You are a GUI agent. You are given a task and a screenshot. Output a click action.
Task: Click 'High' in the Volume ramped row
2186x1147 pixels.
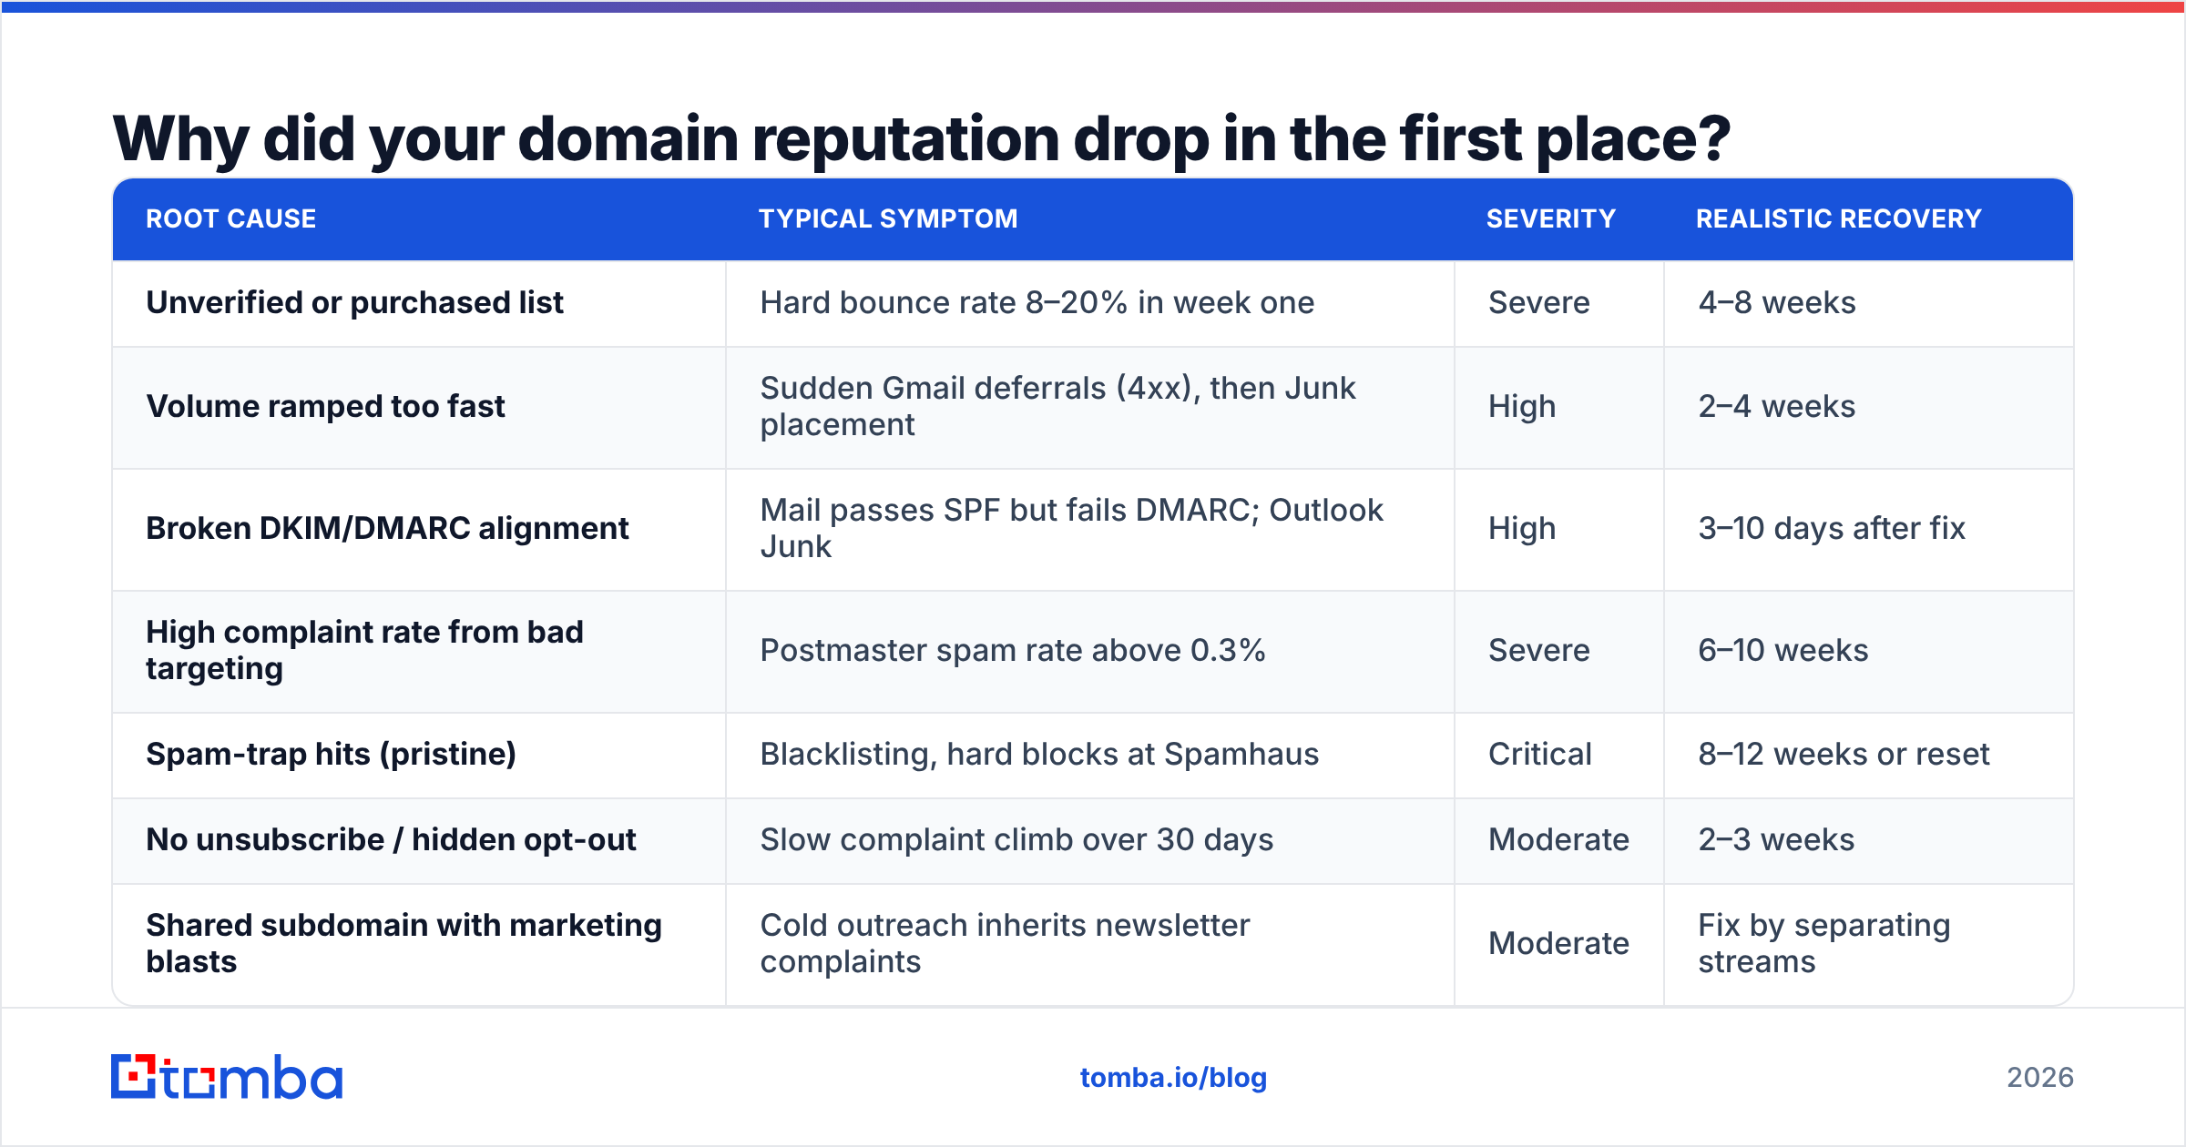tap(1522, 406)
